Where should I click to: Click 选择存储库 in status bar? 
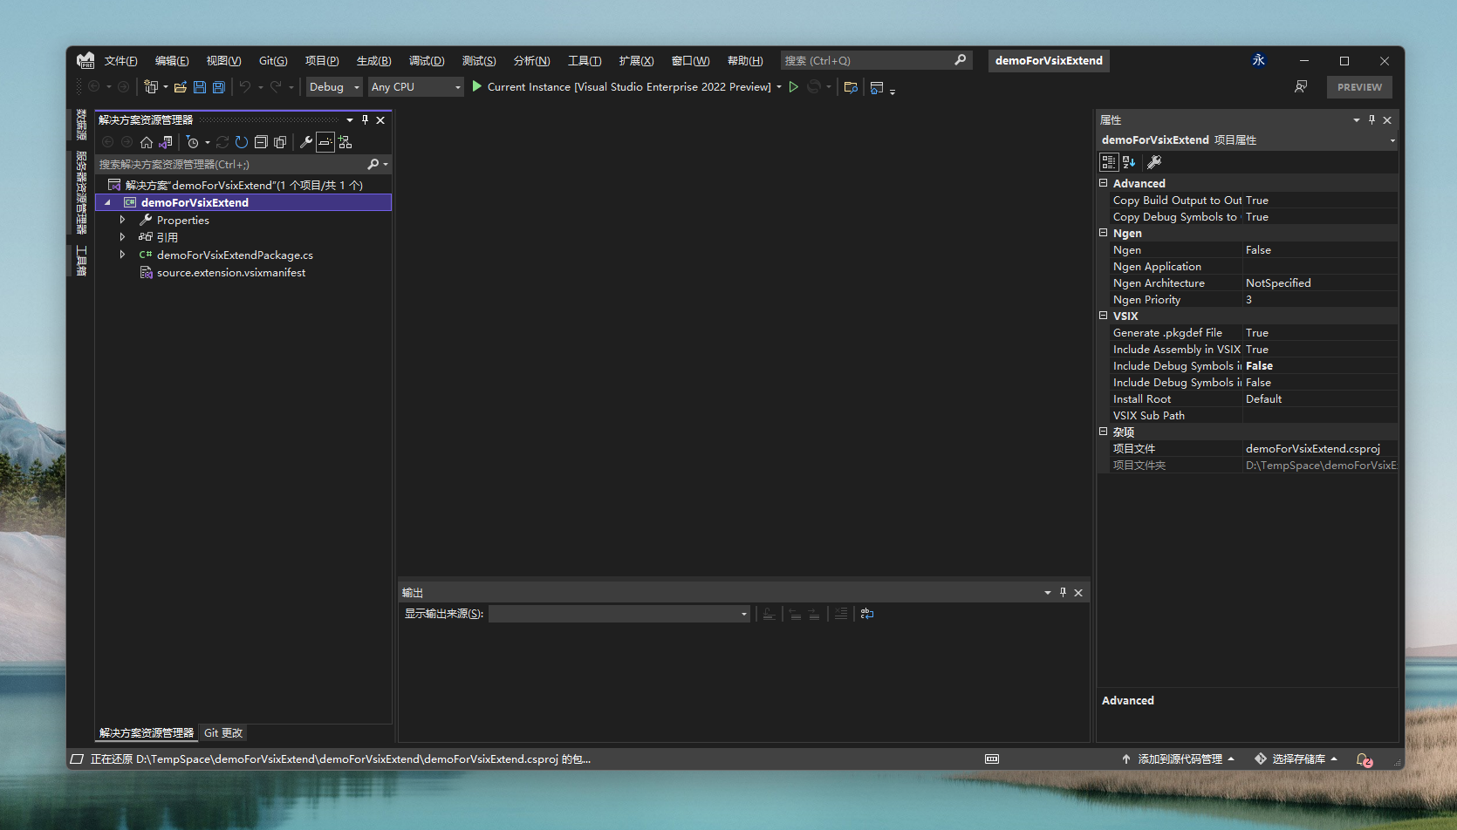click(1296, 759)
